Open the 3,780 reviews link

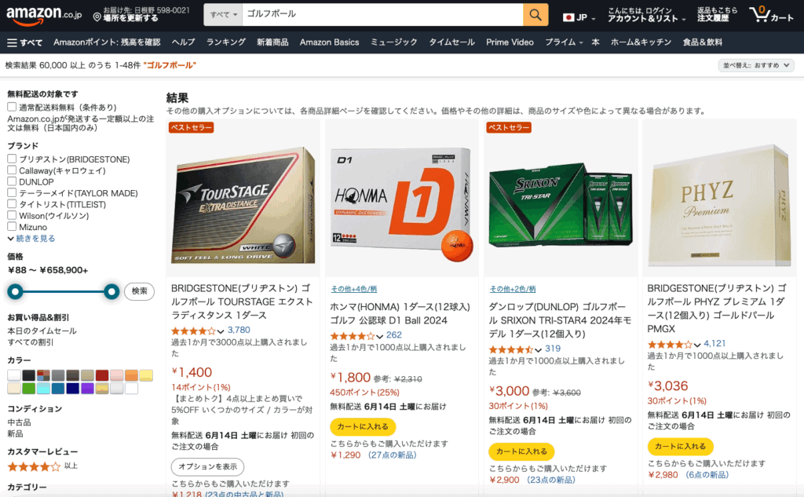239,331
